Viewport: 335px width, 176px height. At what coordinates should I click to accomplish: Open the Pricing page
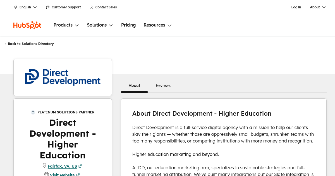(x=128, y=25)
